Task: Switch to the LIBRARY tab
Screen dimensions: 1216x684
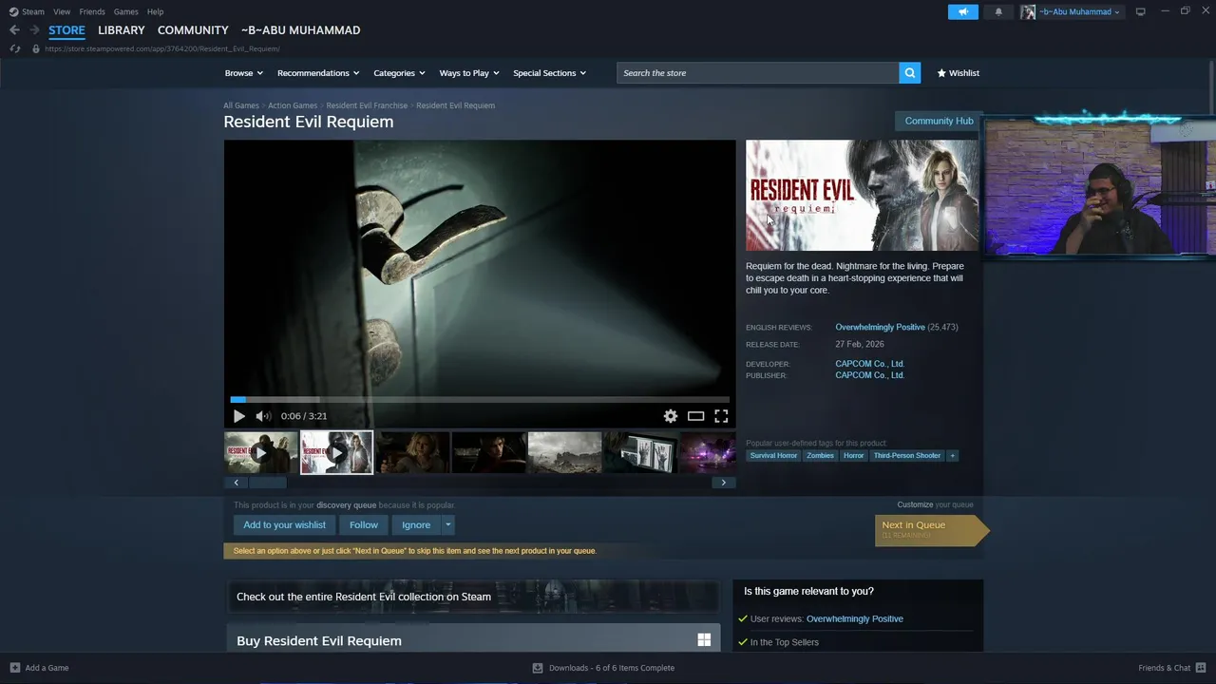Action: pyautogui.click(x=122, y=30)
